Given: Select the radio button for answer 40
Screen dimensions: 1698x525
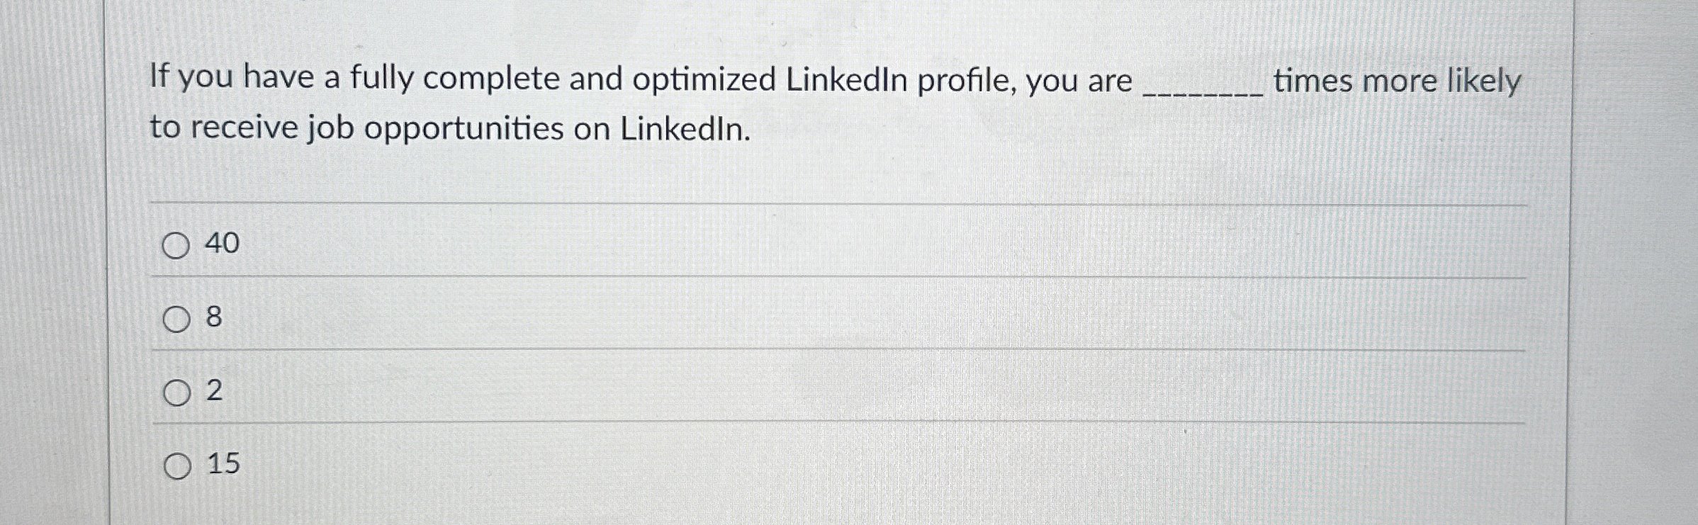Looking at the screenshot, I should click(177, 244).
